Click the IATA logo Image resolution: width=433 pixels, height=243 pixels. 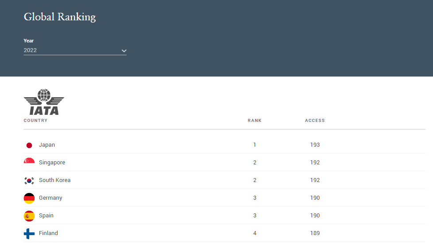point(44,102)
